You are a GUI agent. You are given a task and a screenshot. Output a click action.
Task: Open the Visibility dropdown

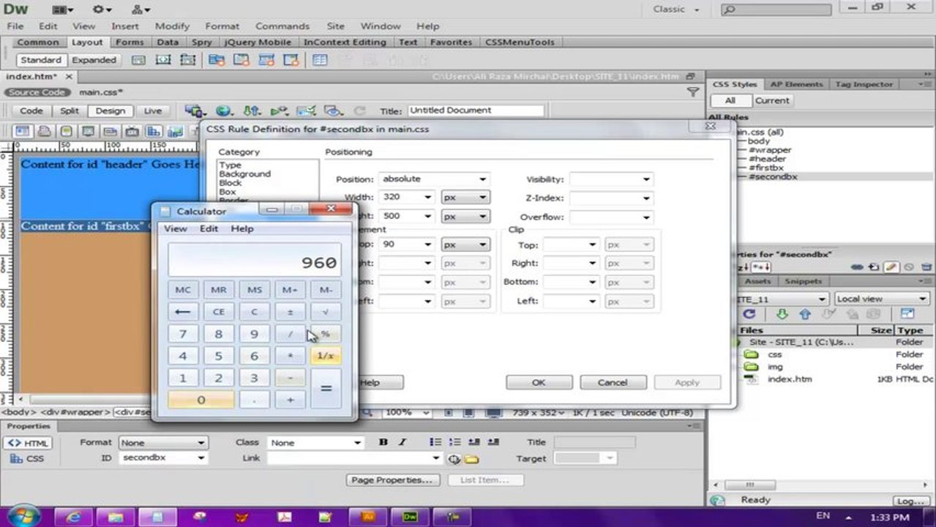[x=610, y=179]
